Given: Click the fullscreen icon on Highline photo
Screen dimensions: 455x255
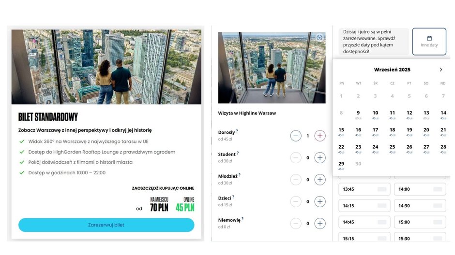Looking at the screenshot, I should click(x=319, y=38).
